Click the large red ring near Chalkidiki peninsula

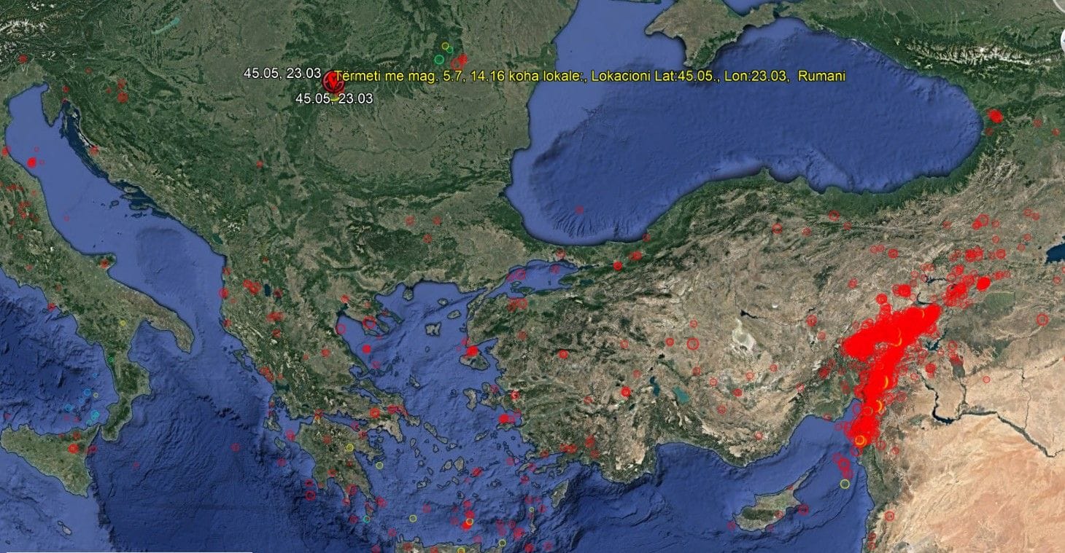pos(370,323)
